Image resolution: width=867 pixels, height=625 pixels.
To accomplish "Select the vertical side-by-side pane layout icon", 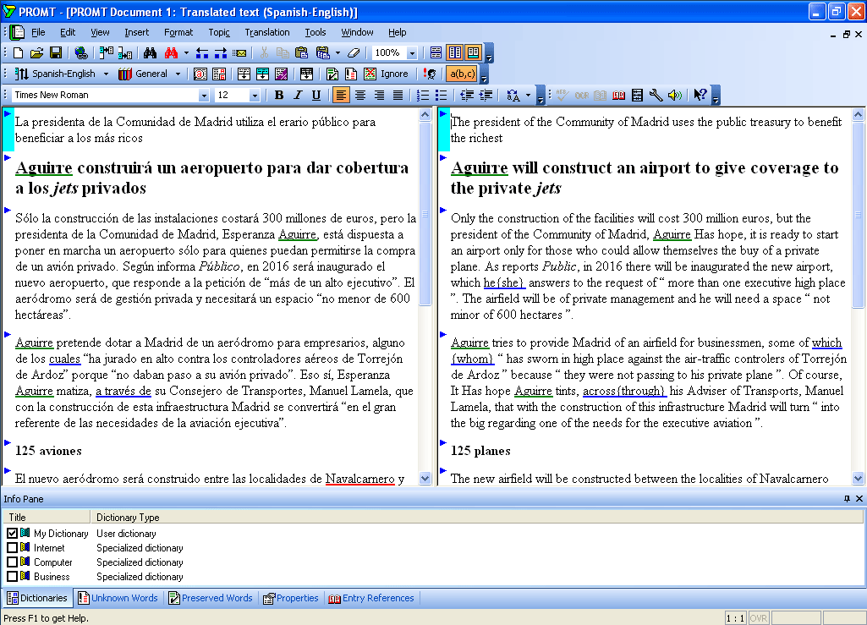I will 455,52.
